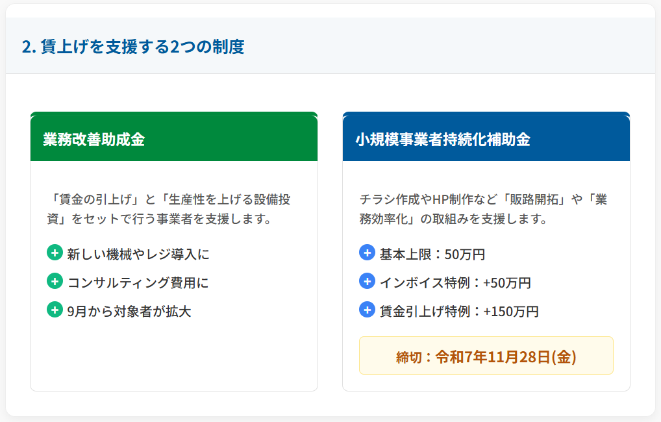Click blue plus icon beside 賃金引上げ特例
Viewport: 661px width, 422px height.
(367, 310)
